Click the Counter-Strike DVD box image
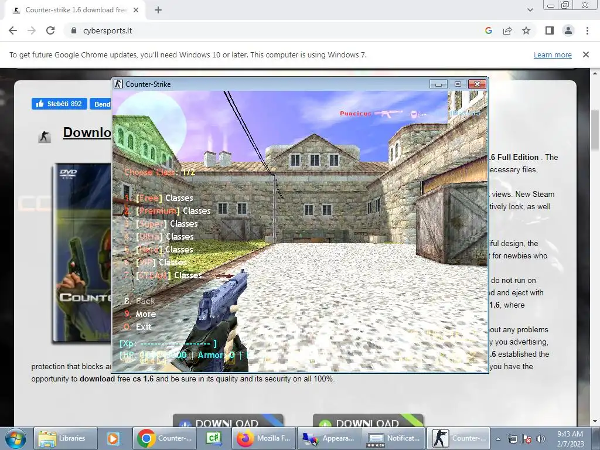Screen dimensions: 600x450 tap(82, 253)
